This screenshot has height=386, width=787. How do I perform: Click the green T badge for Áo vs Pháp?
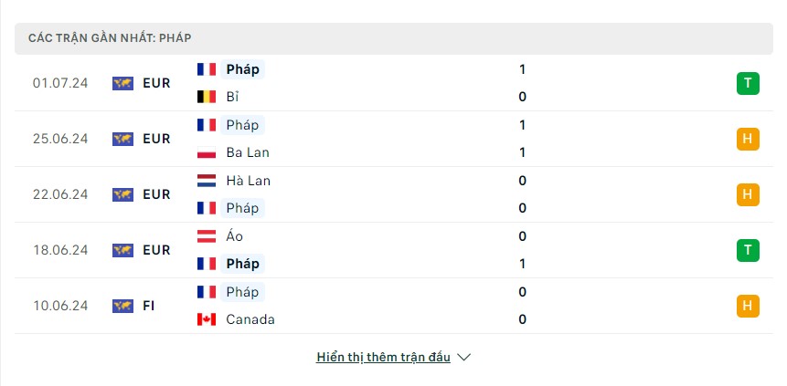click(x=748, y=250)
